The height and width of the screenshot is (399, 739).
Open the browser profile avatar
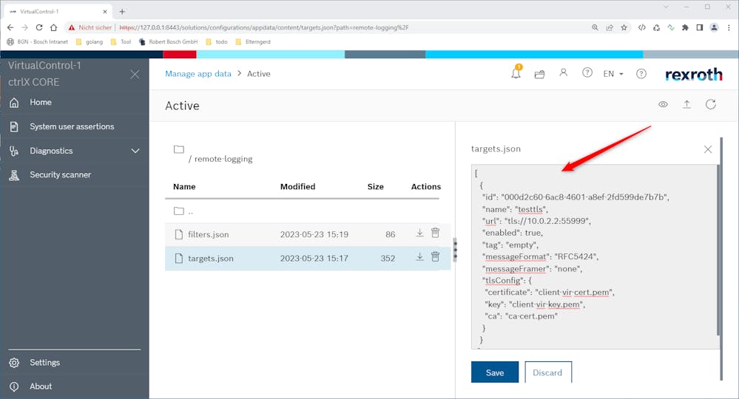click(714, 27)
